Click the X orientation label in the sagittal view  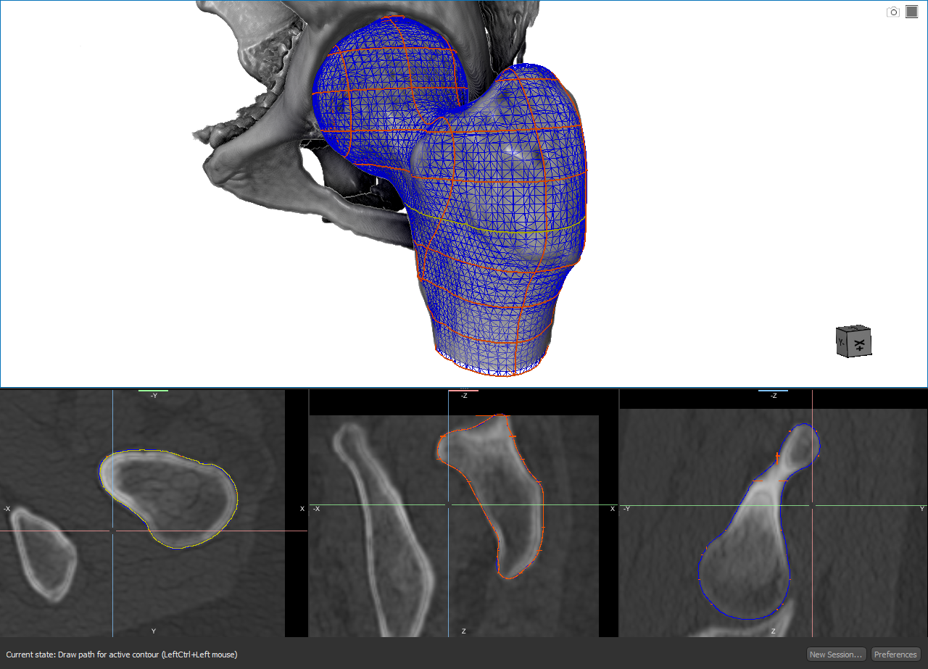click(x=611, y=509)
